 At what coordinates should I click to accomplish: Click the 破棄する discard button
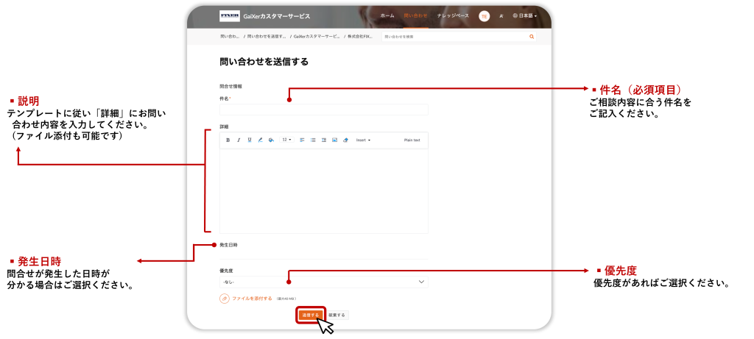click(337, 315)
